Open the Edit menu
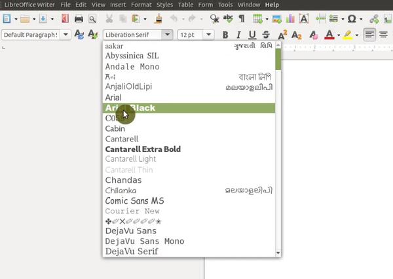The height and width of the screenshot is (279, 393). point(81,5)
